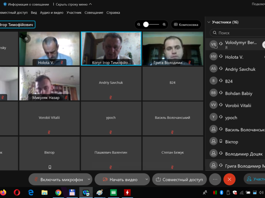Open Firefox from the taskbar
The height and width of the screenshot is (198, 265).
pyautogui.click(x=3, y=192)
